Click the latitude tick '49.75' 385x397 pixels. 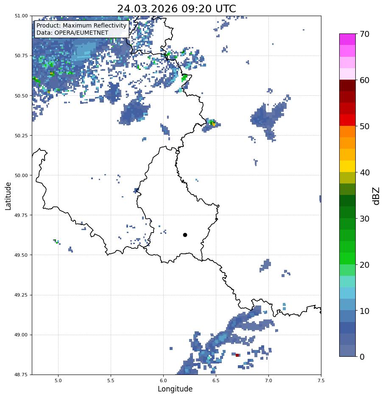coord(21,215)
